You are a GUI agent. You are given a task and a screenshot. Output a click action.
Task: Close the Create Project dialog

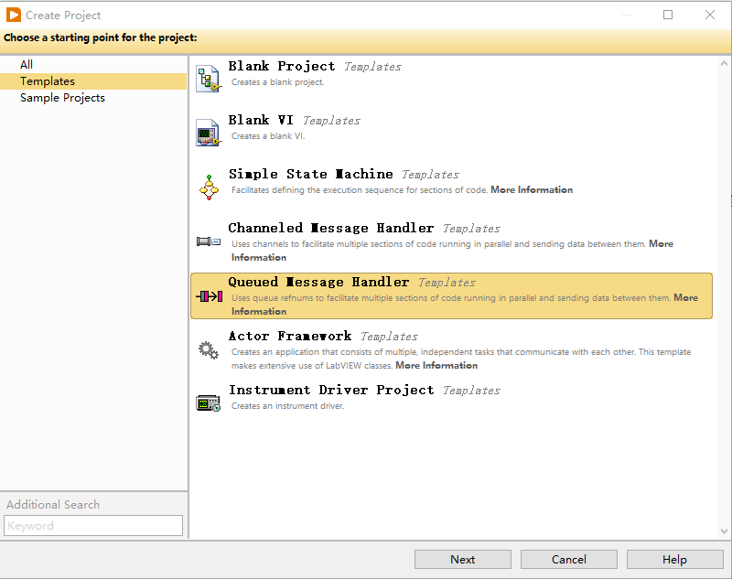[x=710, y=15]
